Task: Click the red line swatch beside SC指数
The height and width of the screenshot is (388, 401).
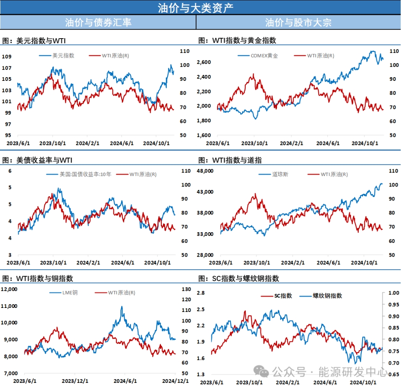Action: [x=267, y=296]
